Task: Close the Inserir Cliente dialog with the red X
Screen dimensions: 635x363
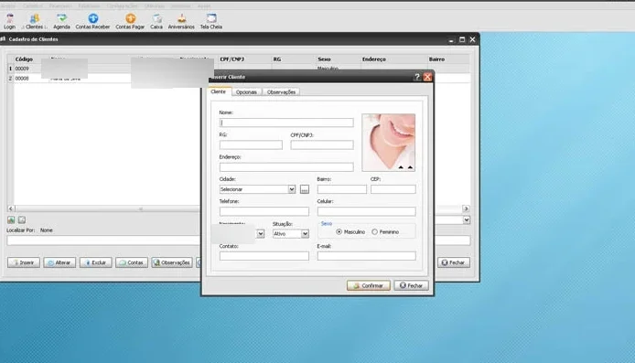Action: 427,77
